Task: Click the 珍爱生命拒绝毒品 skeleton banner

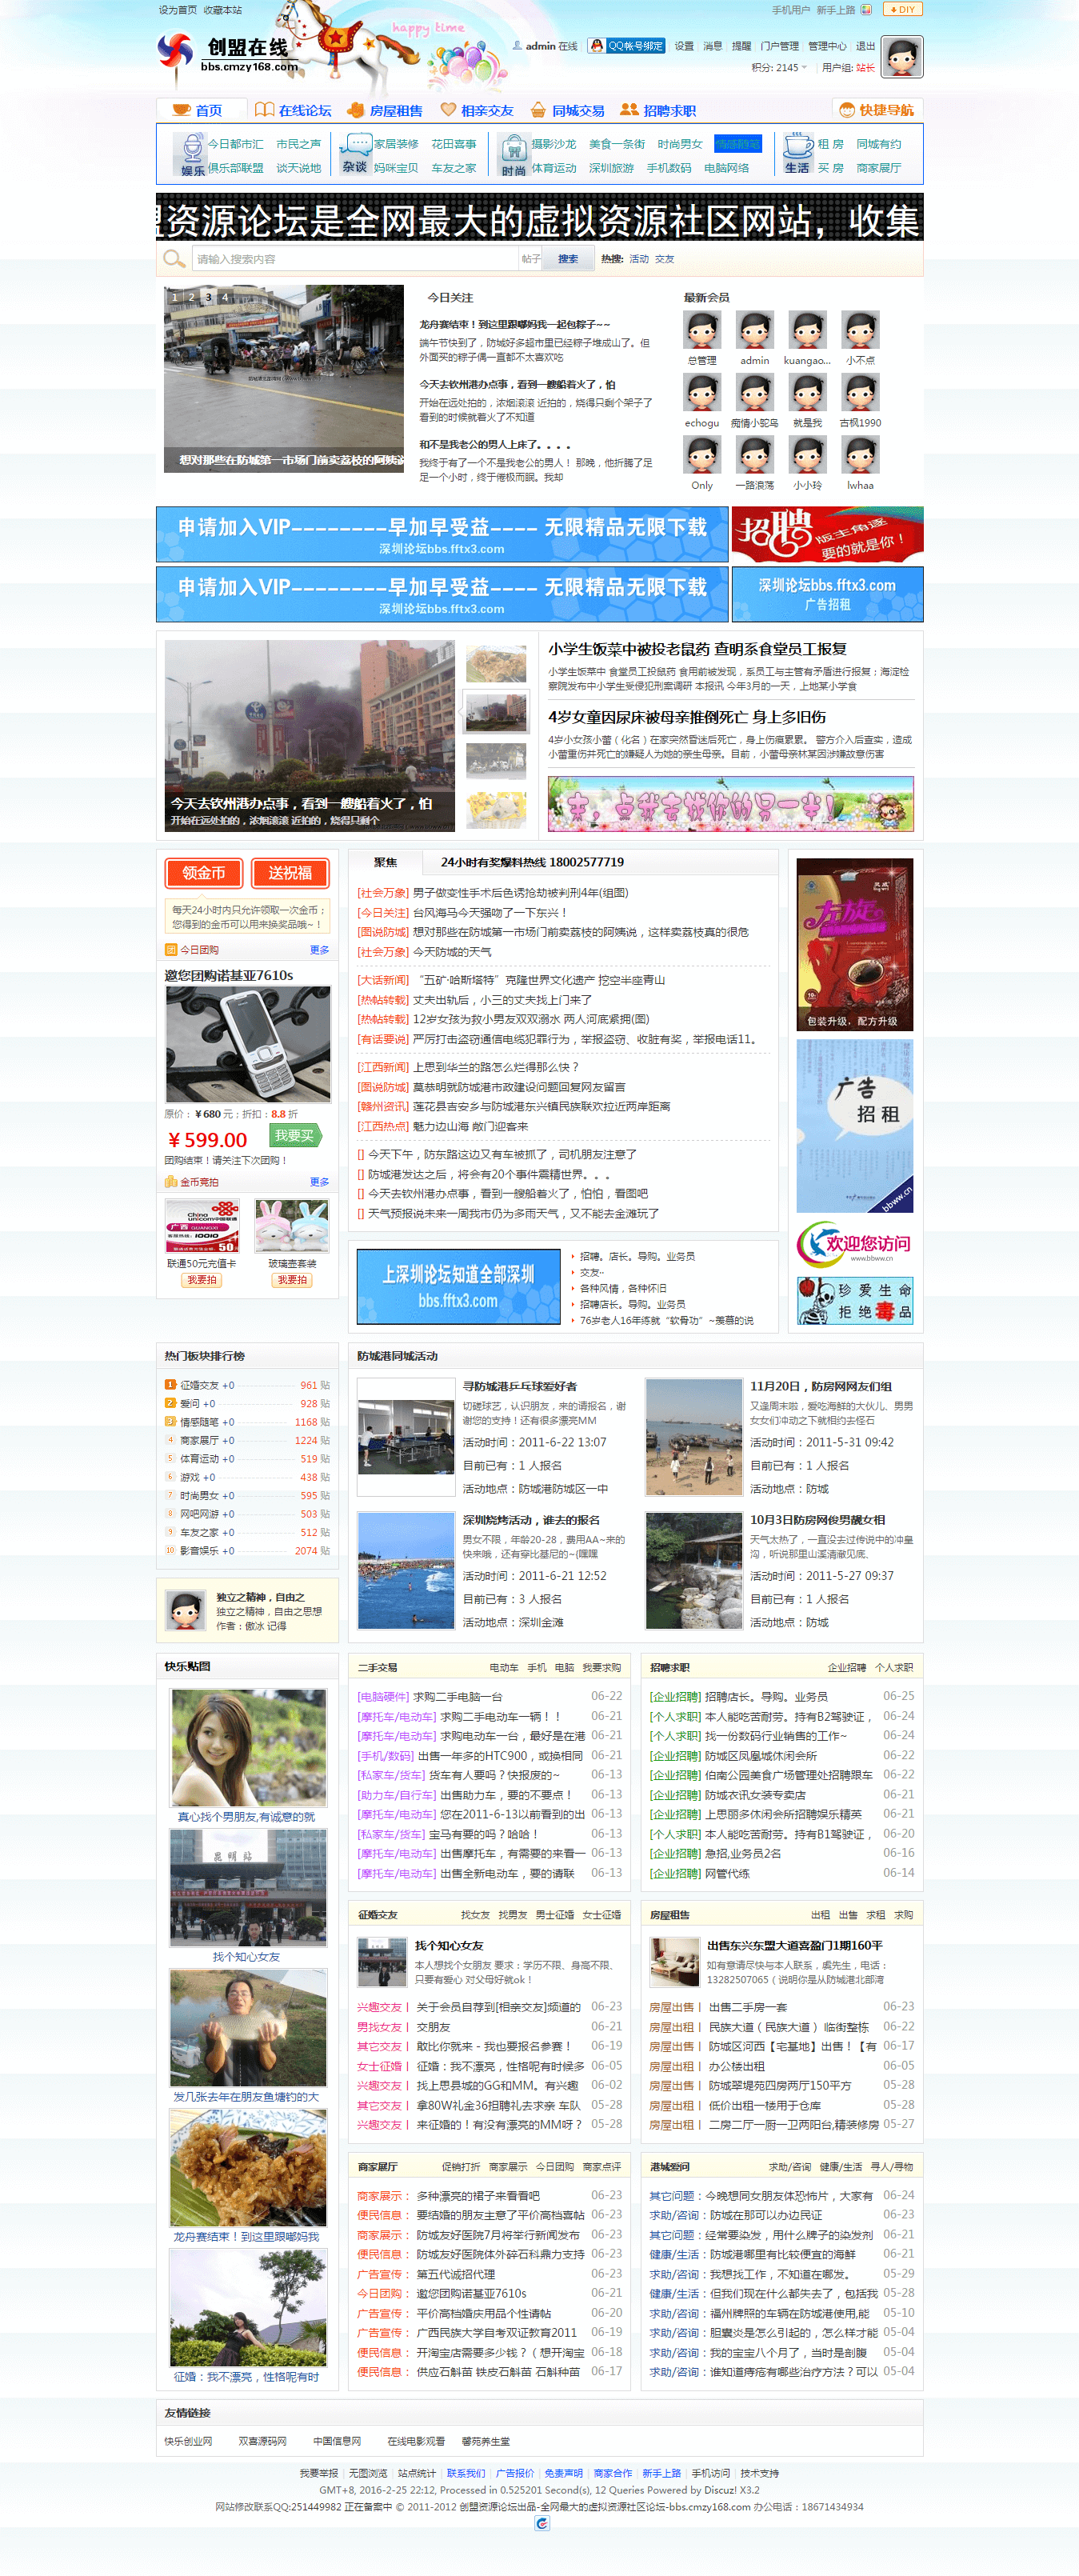Action: [855, 1300]
